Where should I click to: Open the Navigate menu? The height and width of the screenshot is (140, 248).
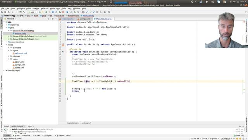click(x=21, y=9)
